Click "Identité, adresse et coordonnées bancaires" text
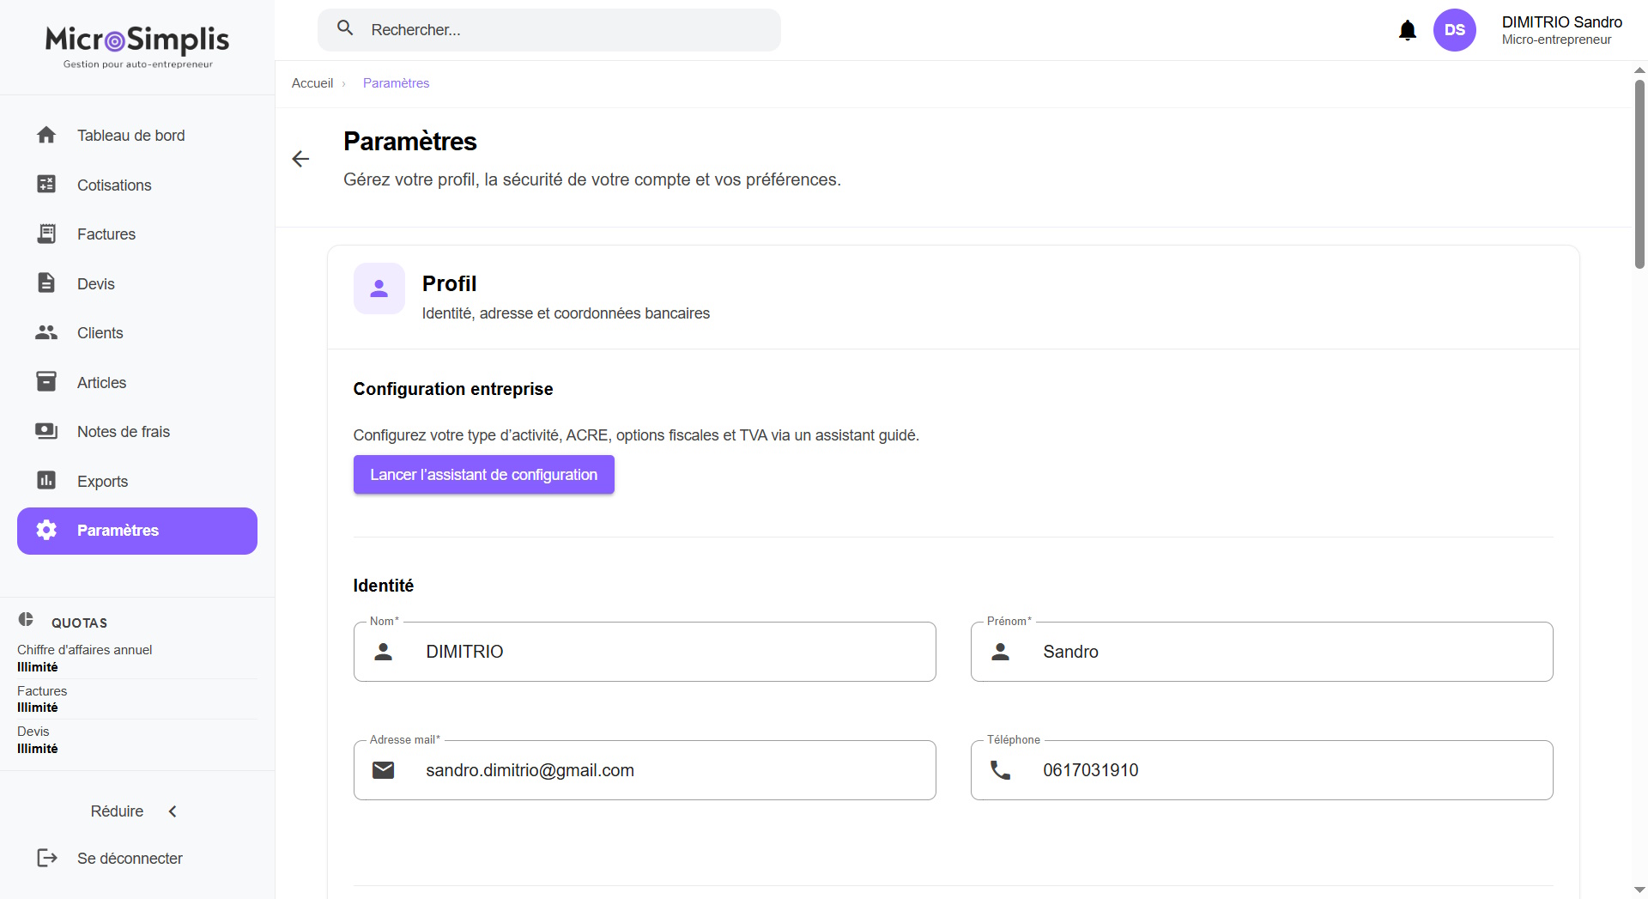This screenshot has height=899, width=1648. click(x=566, y=313)
